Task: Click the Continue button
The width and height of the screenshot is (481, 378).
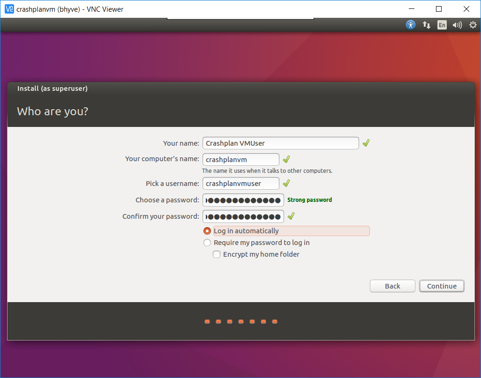Action: point(442,286)
